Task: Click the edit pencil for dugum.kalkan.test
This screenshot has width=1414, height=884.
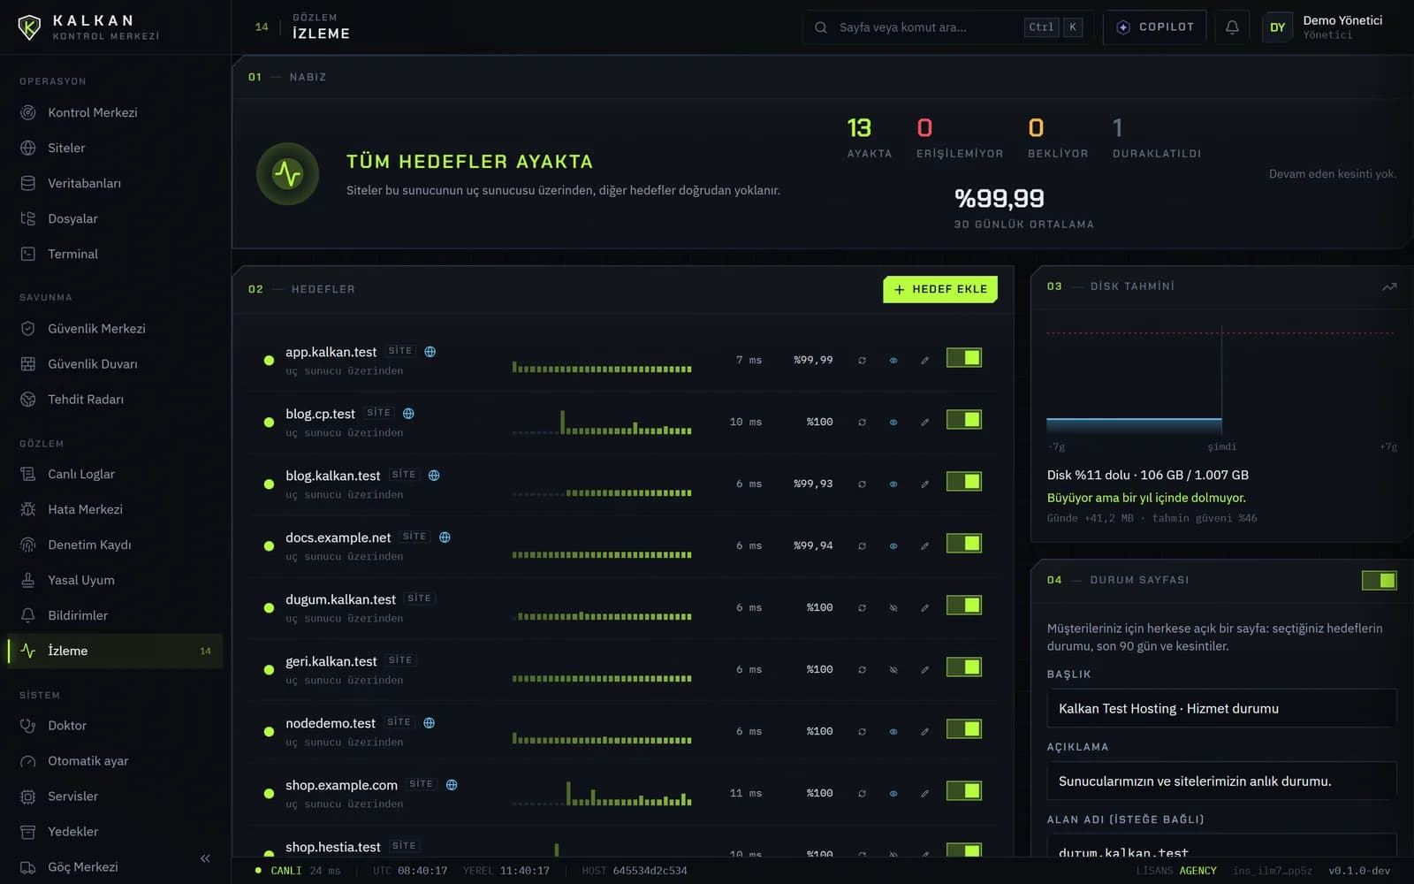Action: coord(924,607)
